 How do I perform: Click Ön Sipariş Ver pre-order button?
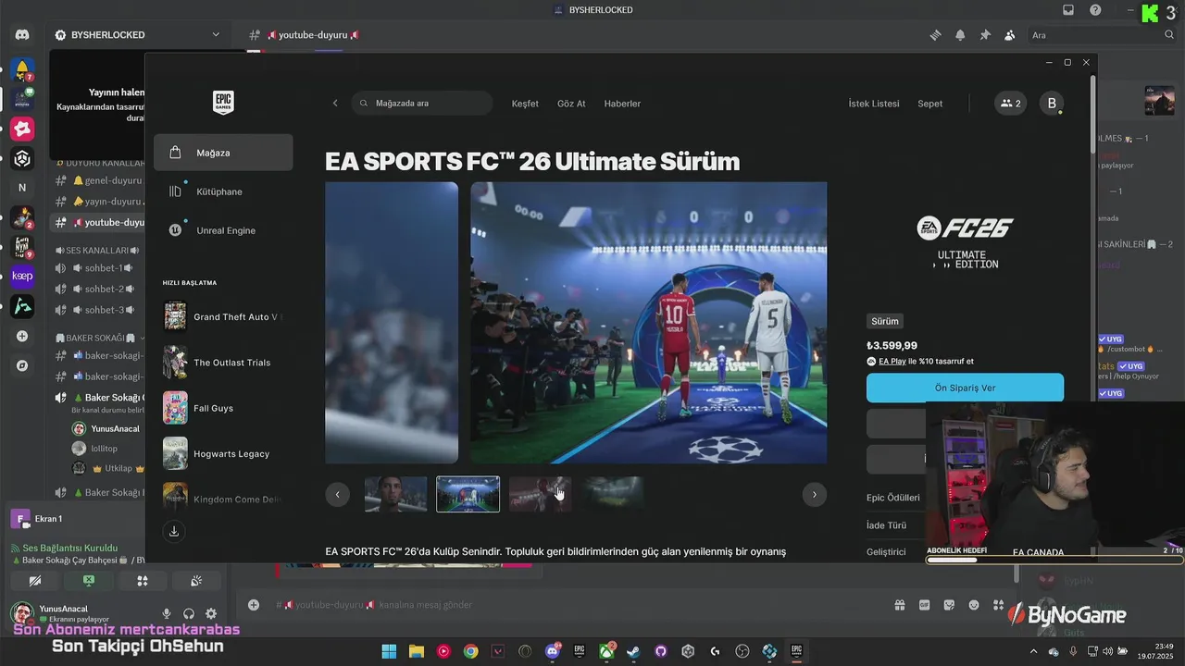tap(965, 388)
